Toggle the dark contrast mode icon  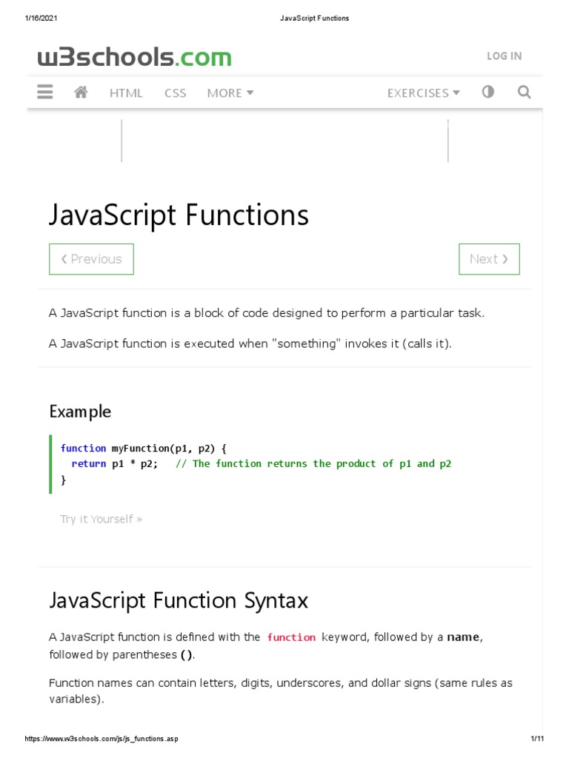coord(488,92)
